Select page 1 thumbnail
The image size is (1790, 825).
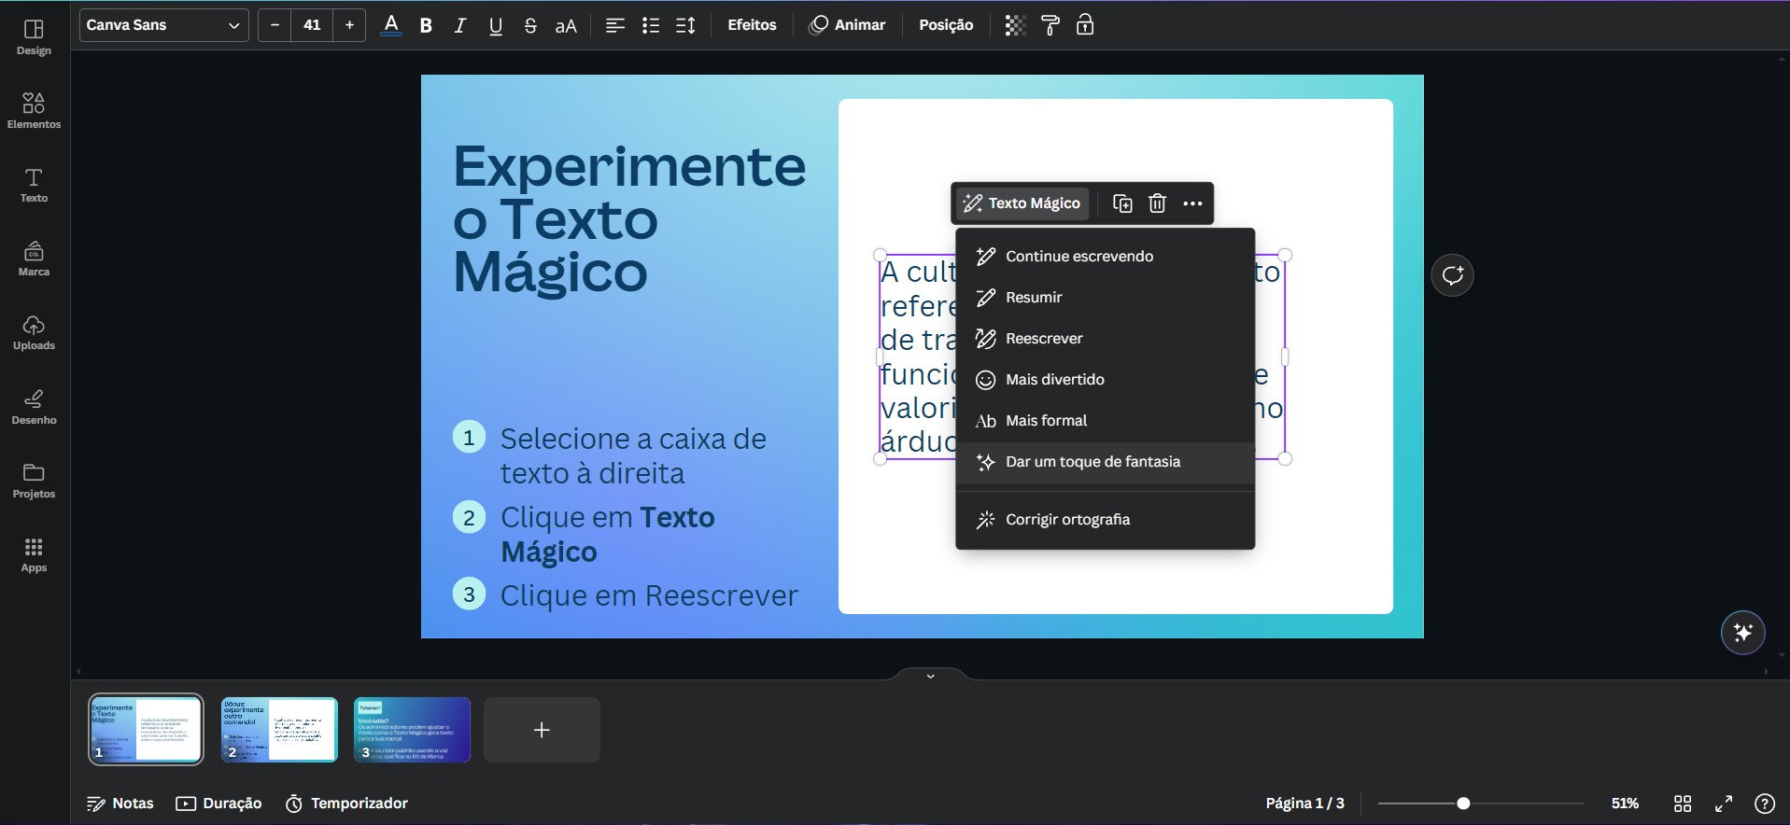point(146,730)
